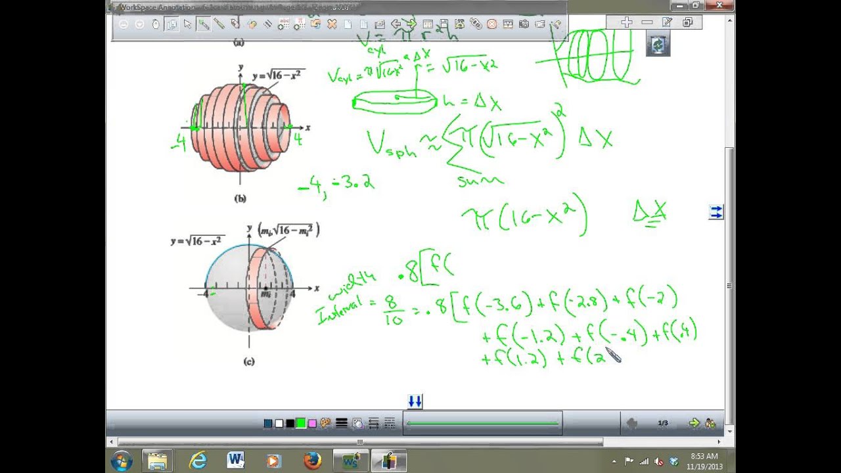Select the line drawing tool
Screen dimensions: 841x473
click(x=267, y=24)
